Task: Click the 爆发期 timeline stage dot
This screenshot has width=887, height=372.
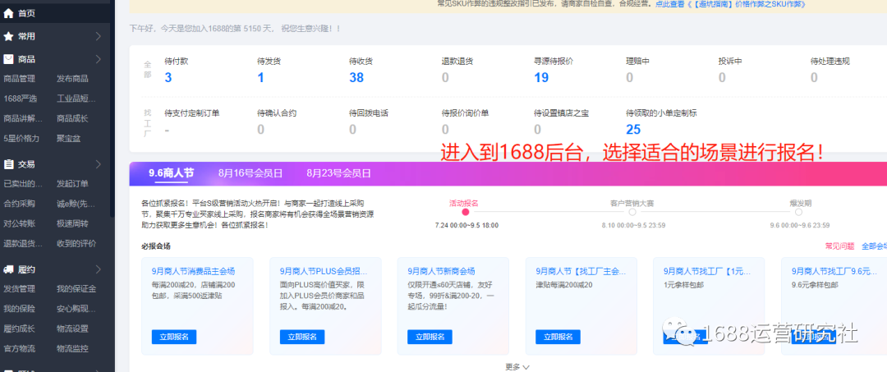Action: tap(799, 213)
